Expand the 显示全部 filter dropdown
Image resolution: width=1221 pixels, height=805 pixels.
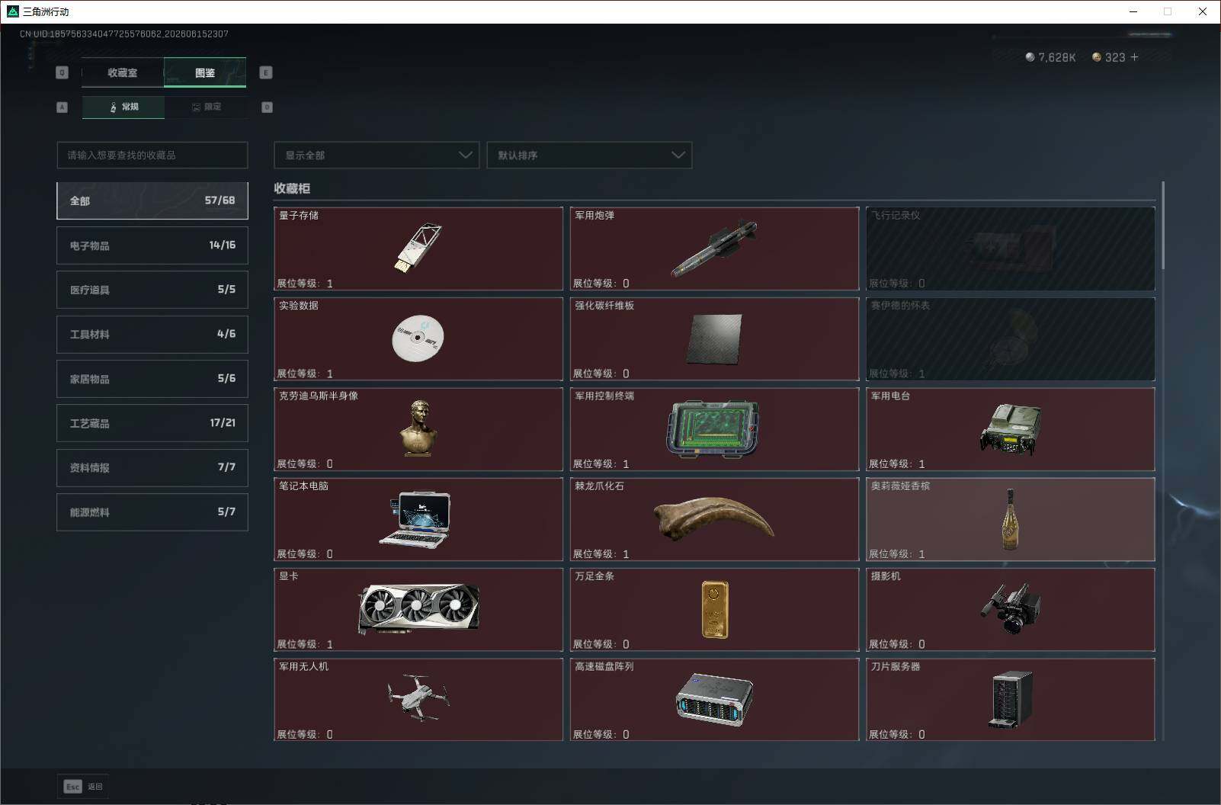[377, 155]
